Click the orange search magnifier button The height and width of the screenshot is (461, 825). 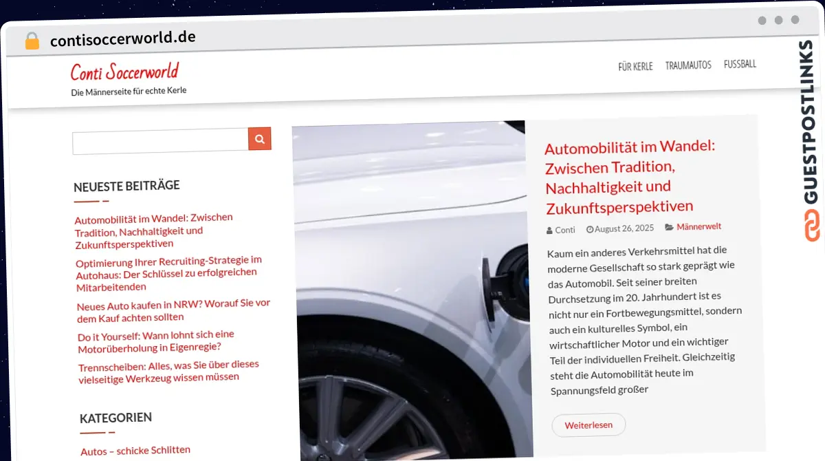(x=260, y=138)
